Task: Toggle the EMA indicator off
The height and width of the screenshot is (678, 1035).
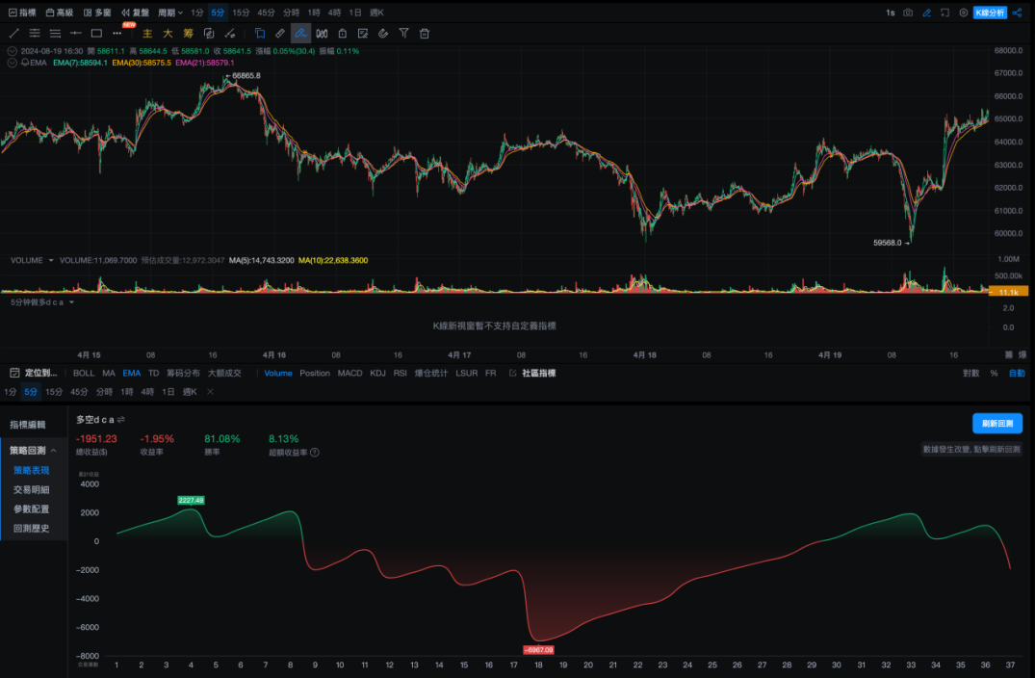Action: (131, 373)
